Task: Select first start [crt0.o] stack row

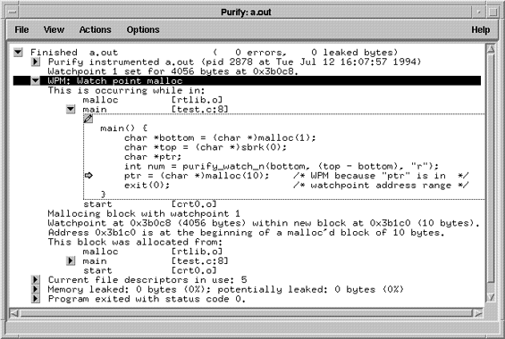Action: click(150, 204)
